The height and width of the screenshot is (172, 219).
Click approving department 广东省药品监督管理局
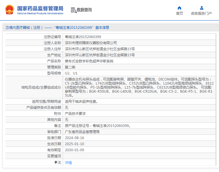click(x=82, y=132)
